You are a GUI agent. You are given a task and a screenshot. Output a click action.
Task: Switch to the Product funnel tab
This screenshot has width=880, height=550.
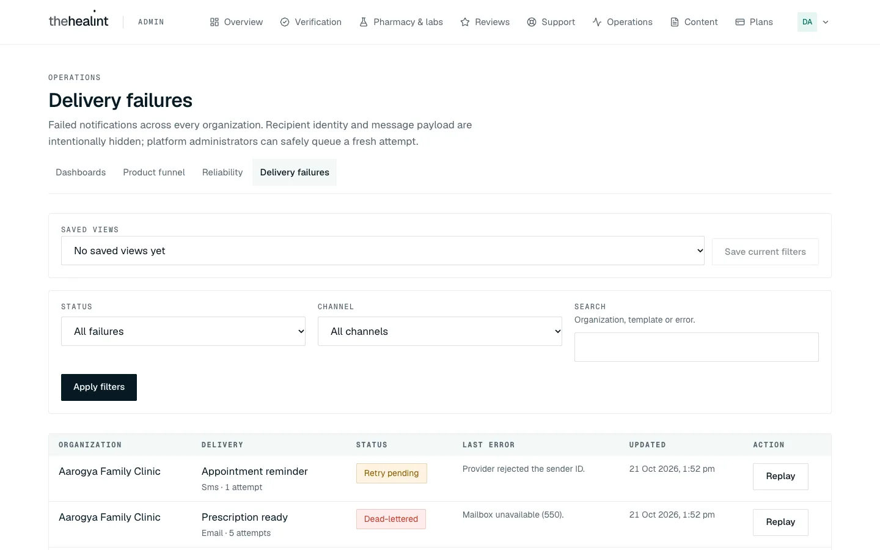pos(154,172)
